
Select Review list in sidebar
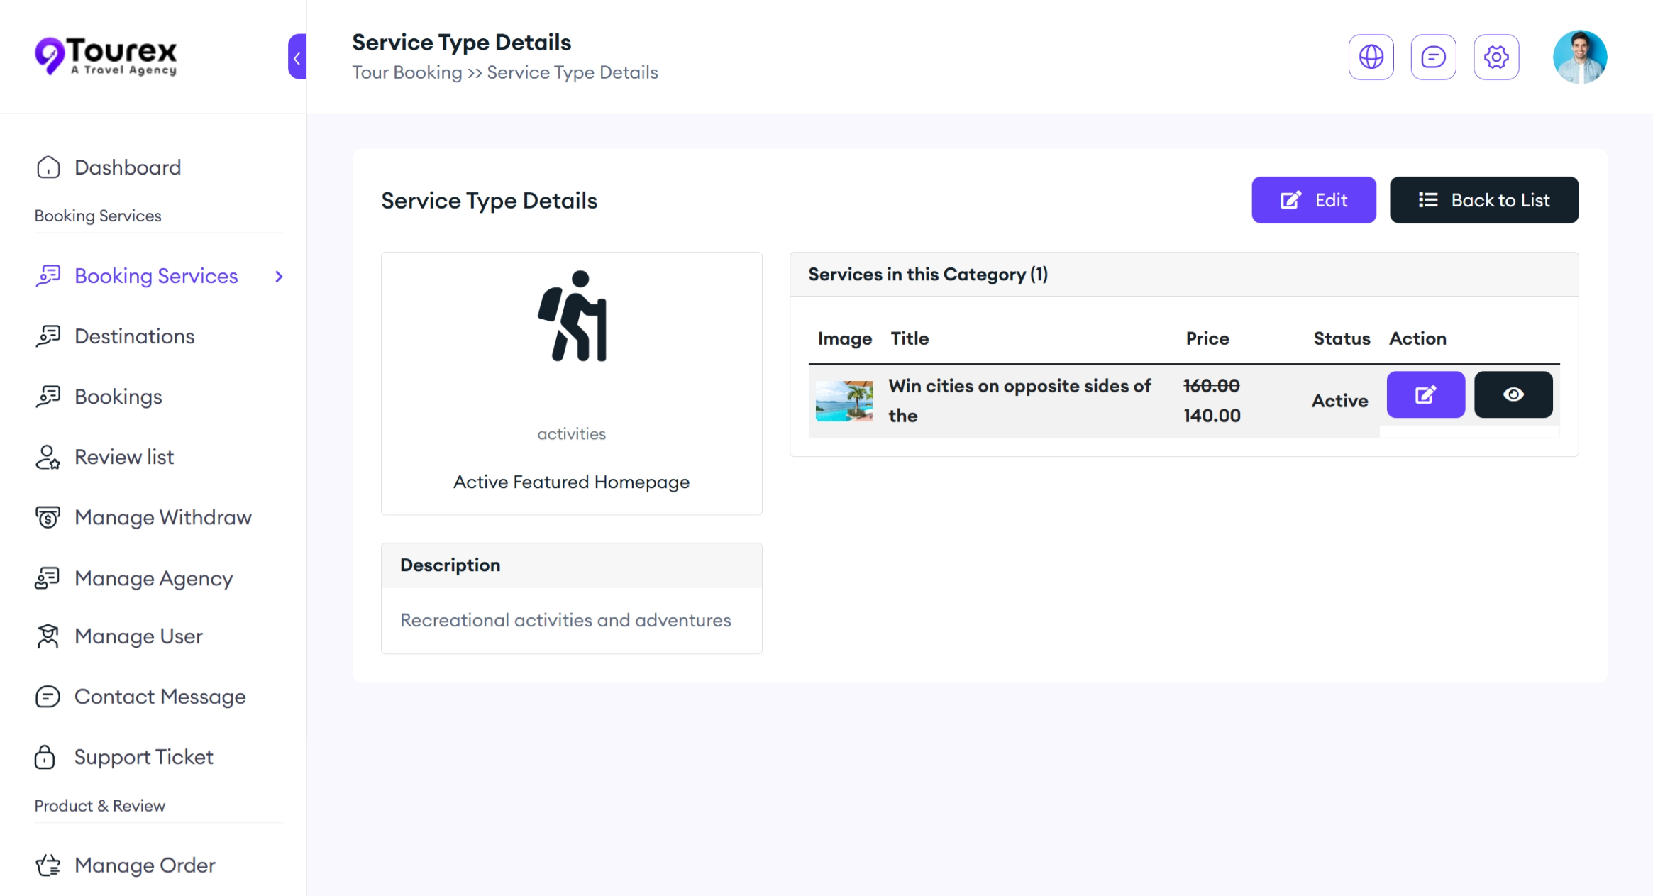tap(124, 457)
